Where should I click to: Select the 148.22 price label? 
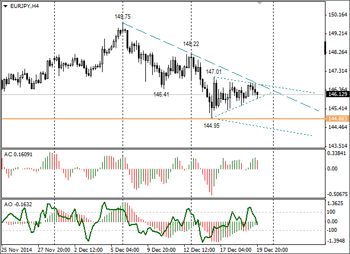tap(191, 44)
